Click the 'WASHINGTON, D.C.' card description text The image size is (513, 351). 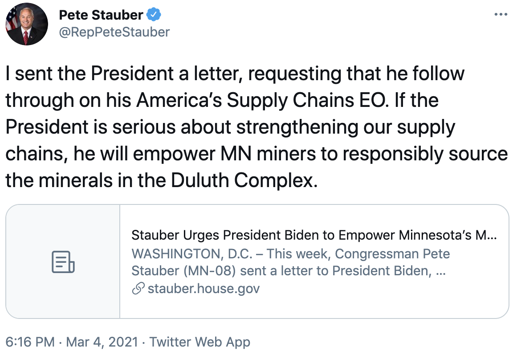click(290, 254)
